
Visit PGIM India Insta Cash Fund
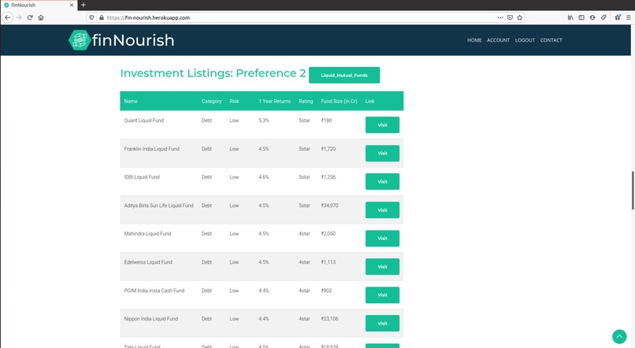tap(382, 295)
